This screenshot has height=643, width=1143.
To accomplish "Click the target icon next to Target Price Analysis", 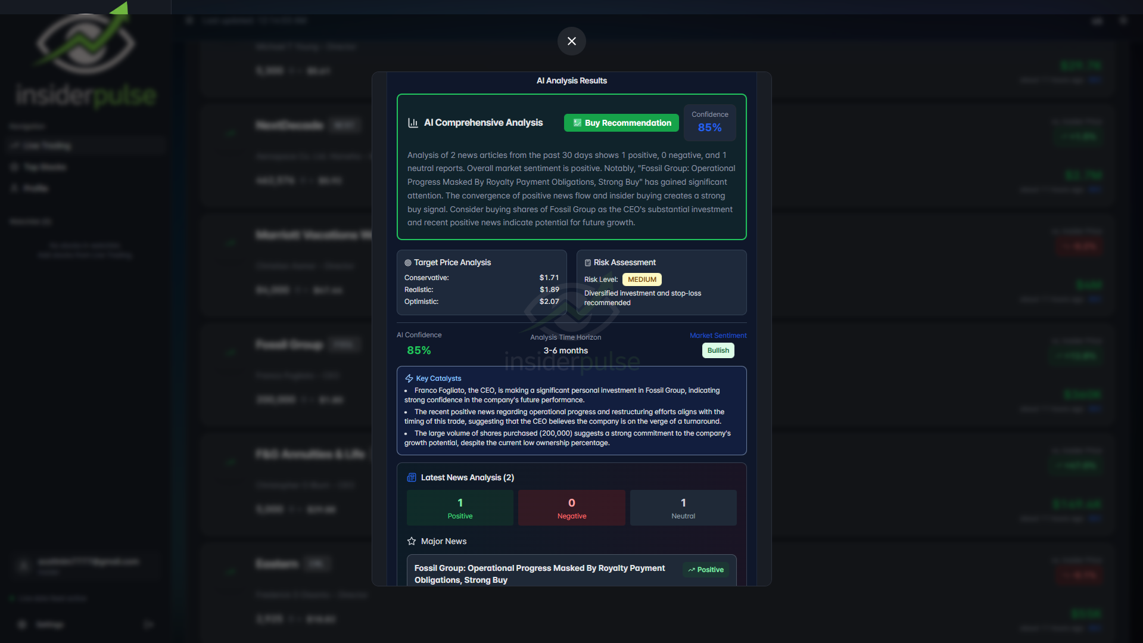I will coord(408,262).
